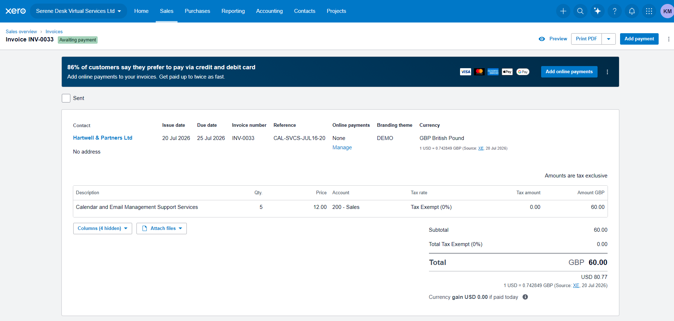674x321 pixels.
Task: Tick the Sent checkbox
Action: tap(66, 98)
